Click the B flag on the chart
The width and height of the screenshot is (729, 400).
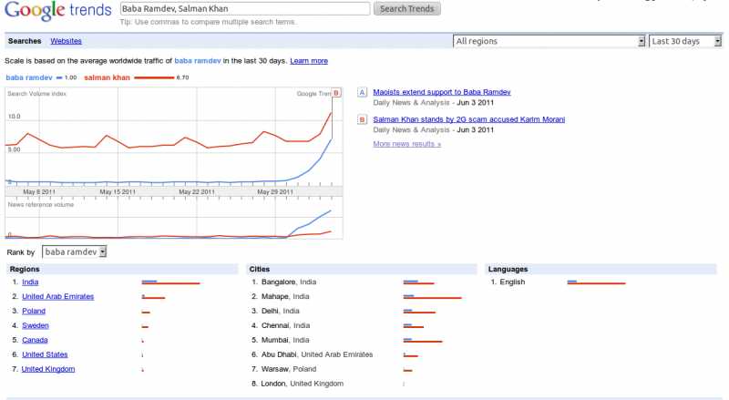click(x=336, y=93)
